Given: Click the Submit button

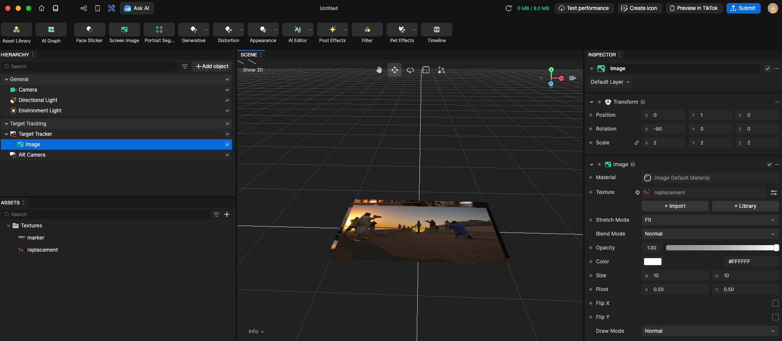Looking at the screenshot, I should tap(743, 8).
